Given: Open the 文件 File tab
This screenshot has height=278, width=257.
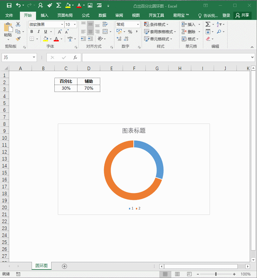Looking at the screenshot, I should pyautogui.click(x=9, y=15).
